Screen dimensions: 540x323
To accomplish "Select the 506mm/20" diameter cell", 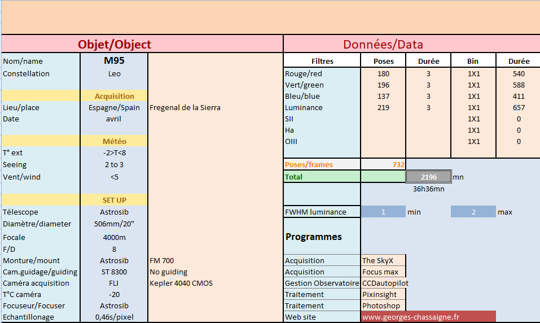I will coord(114,224).
